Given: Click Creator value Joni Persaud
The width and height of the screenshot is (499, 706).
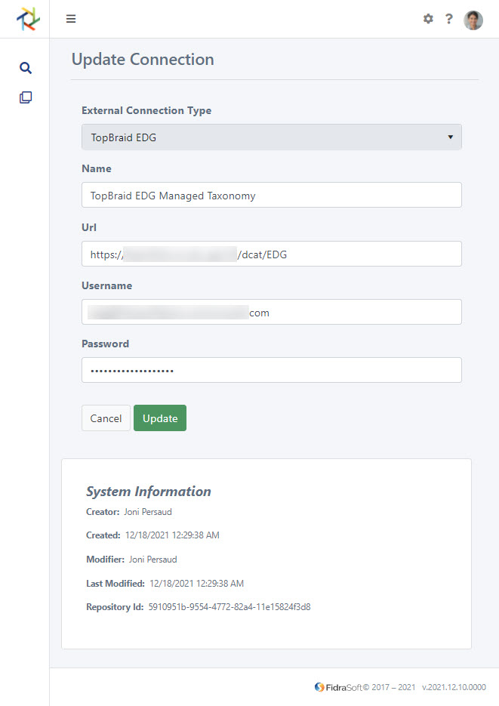Looking at the screenshot, I should point(148,512).
